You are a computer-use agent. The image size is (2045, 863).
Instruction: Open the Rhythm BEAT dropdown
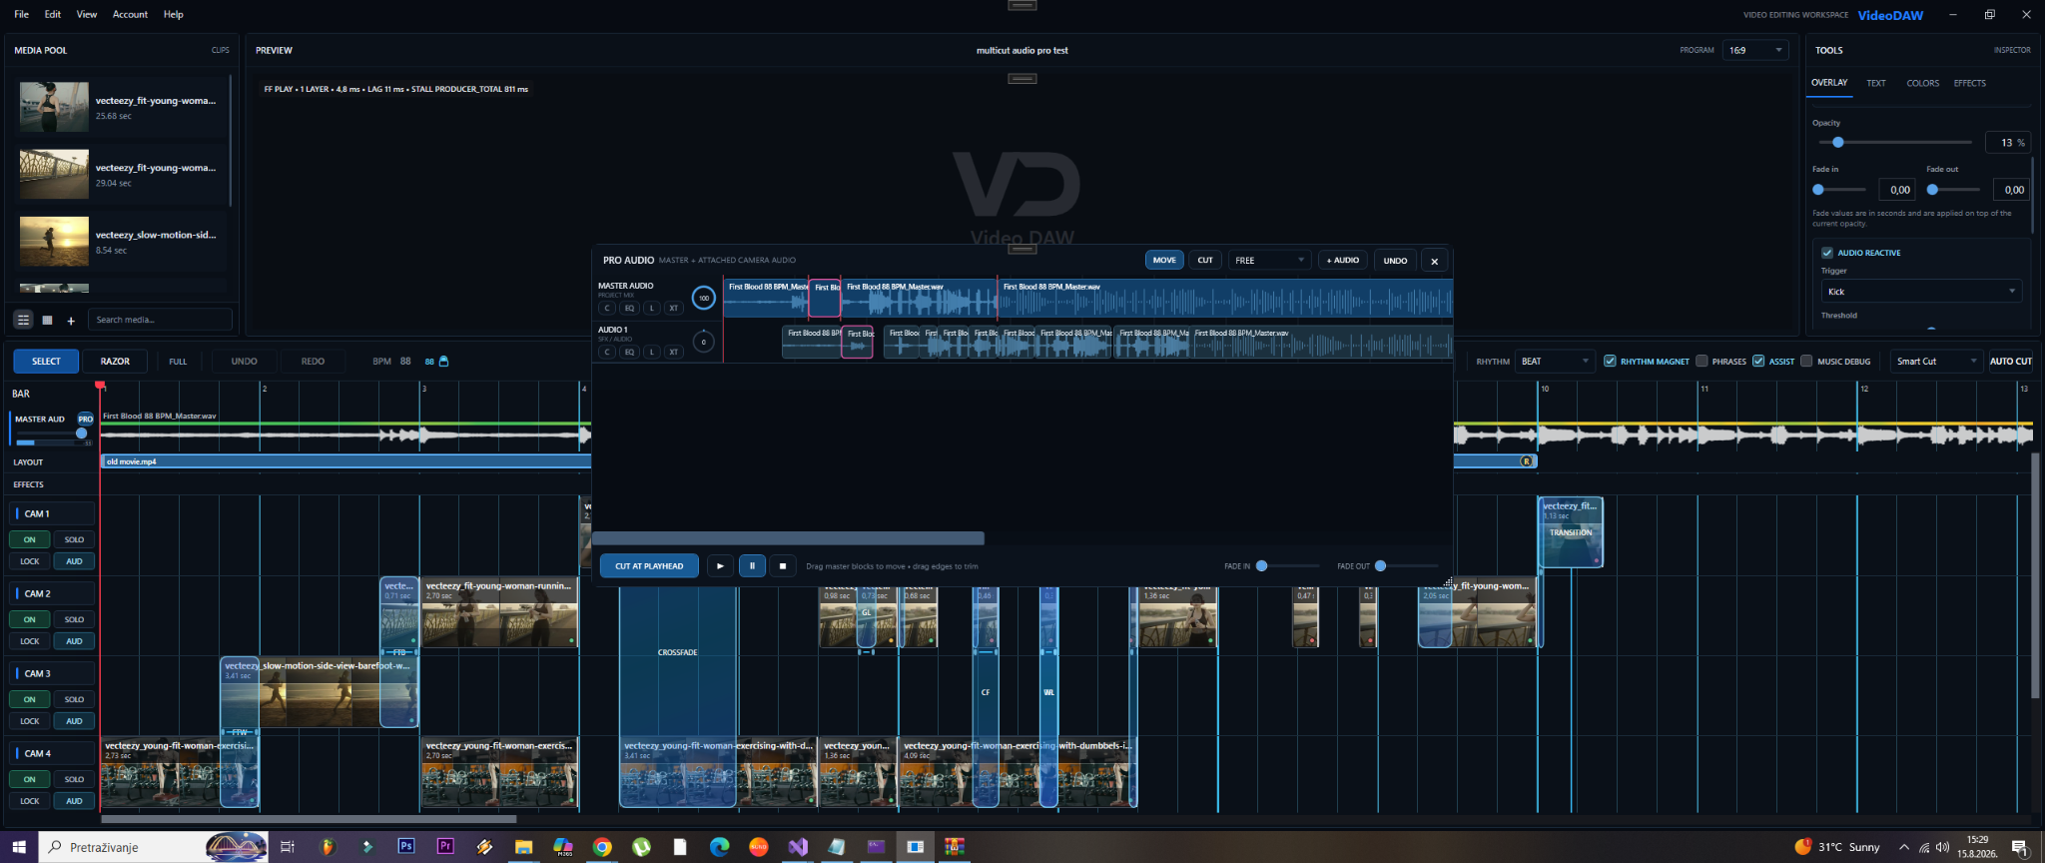pyautogui.click(x=1554, y=362)
